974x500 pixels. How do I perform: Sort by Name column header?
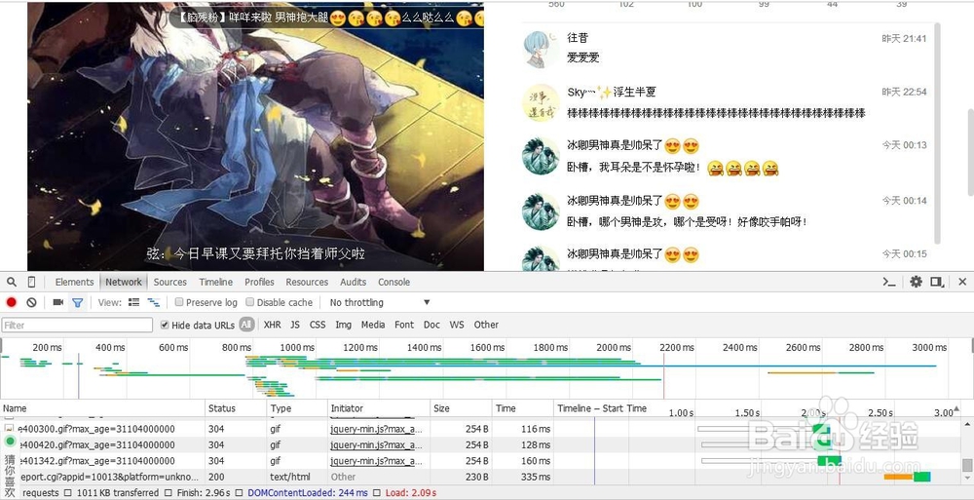(x=102, y=408)
